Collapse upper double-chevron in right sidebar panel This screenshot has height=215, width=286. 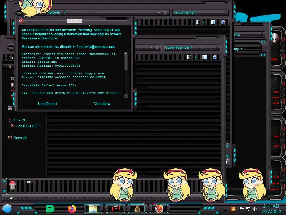263,42
